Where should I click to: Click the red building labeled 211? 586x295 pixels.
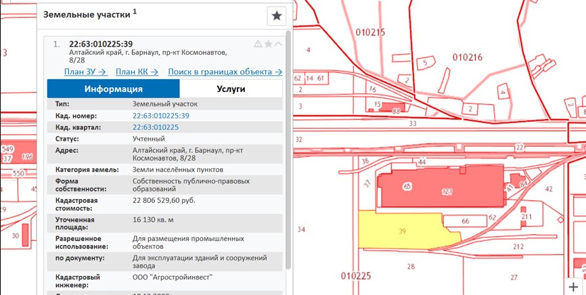click(524, 216)
